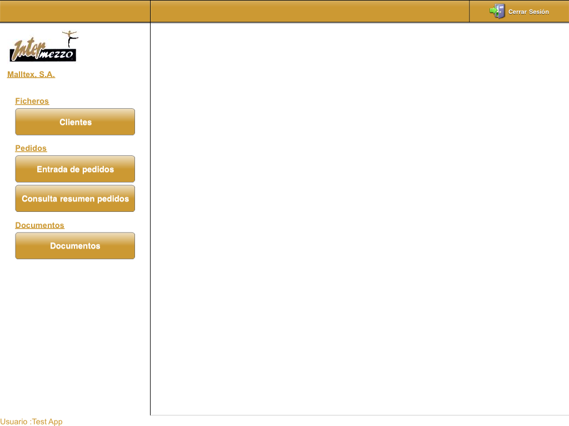Screen dimensions: 569x426
Task: Open the Clientes section
Action: click(75, 122)
